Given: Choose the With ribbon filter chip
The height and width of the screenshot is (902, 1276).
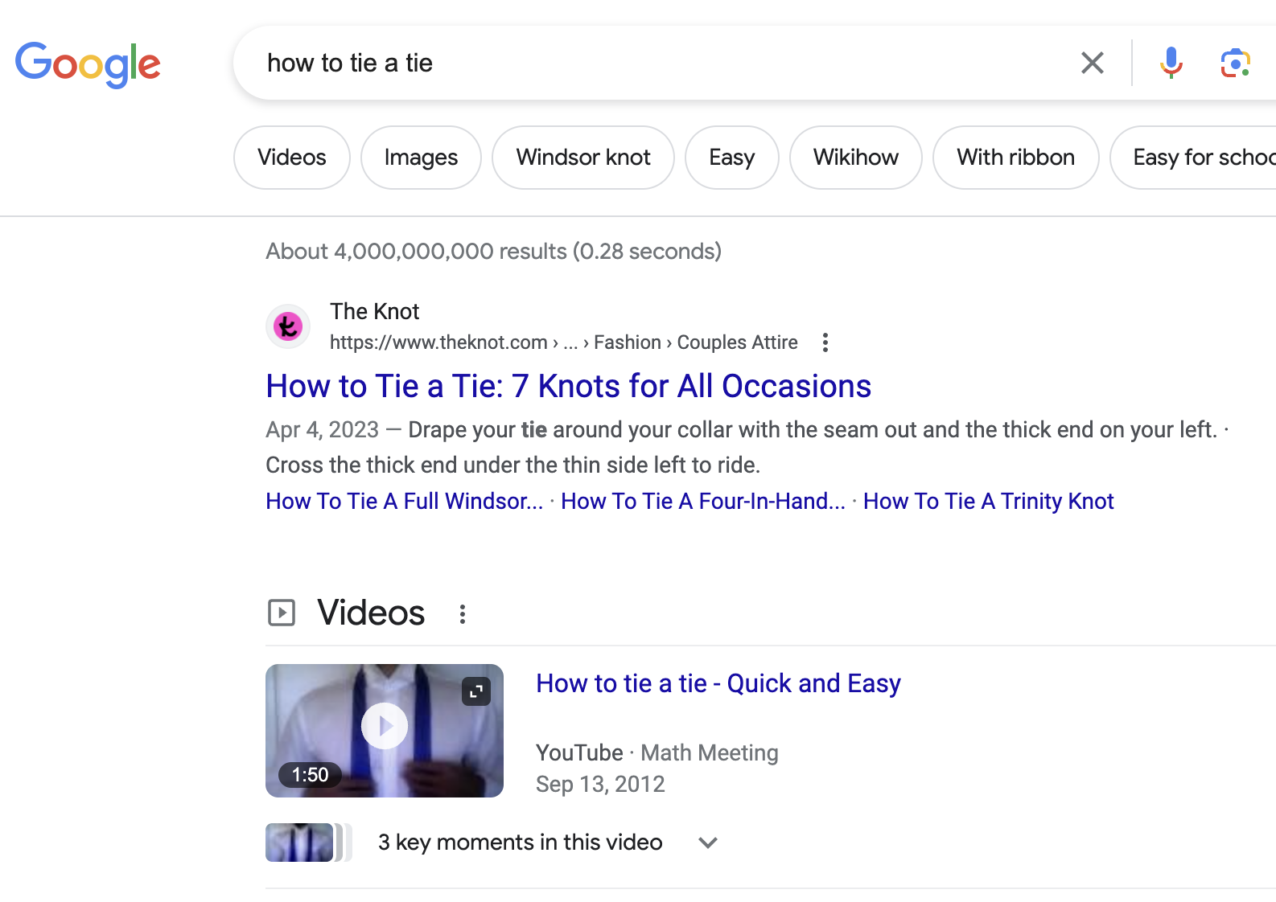Looking at the screenshot, I should pos(1015,158).
